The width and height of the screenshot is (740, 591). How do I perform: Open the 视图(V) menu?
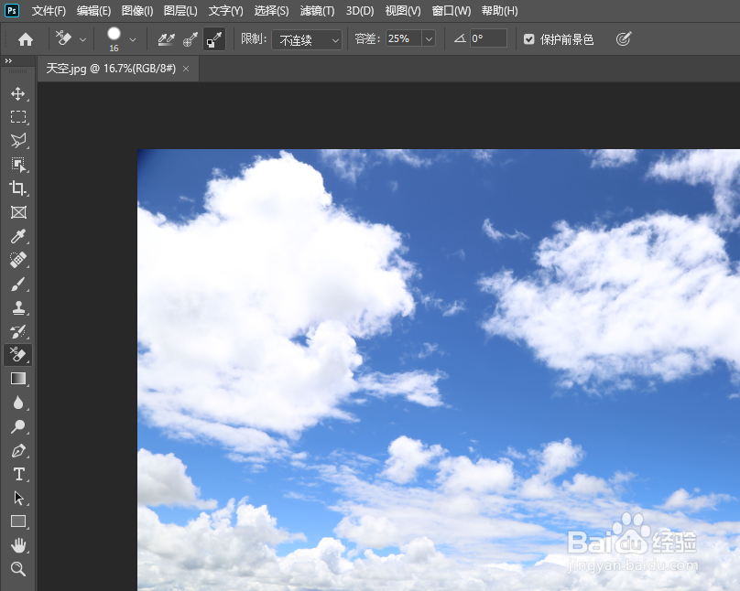403,10
